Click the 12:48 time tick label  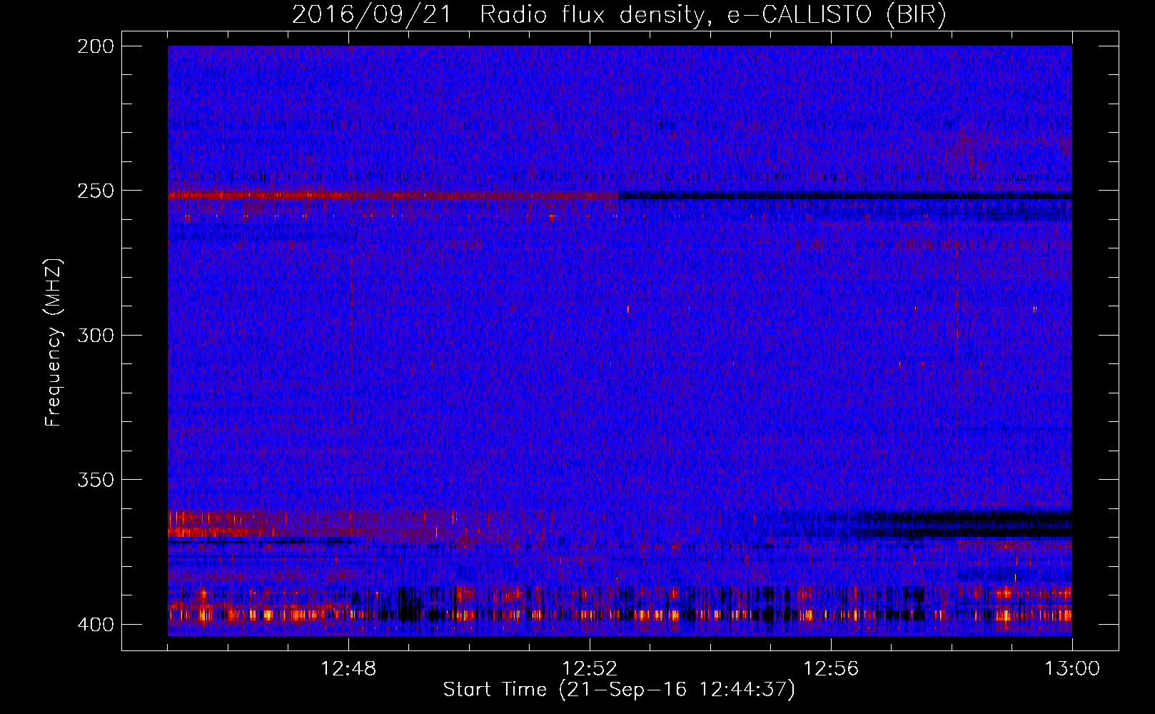[x=348, y=669]
